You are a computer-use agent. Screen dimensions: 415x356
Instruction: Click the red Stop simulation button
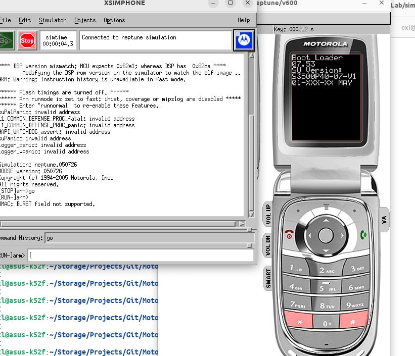27,40
